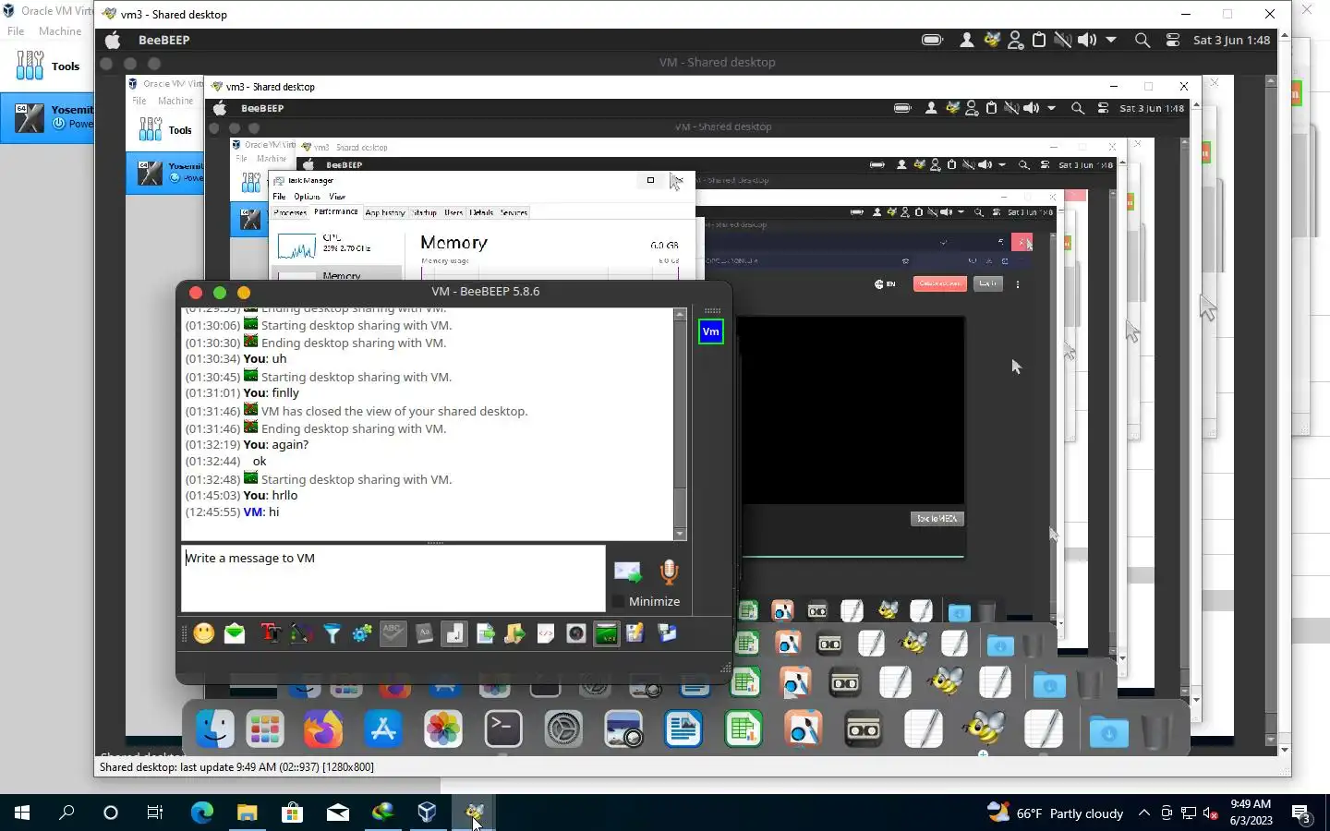Click the user silhouette icon in menu bar
1330x831 pixels.
click(967, 40)
